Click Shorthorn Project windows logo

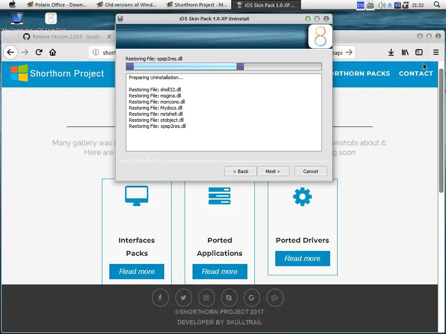[19, 73]
